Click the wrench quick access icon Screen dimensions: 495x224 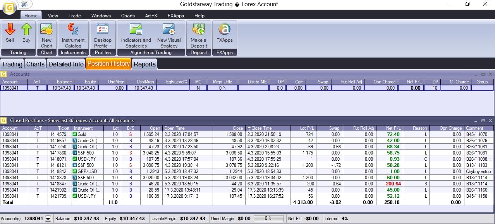(24, 4)
